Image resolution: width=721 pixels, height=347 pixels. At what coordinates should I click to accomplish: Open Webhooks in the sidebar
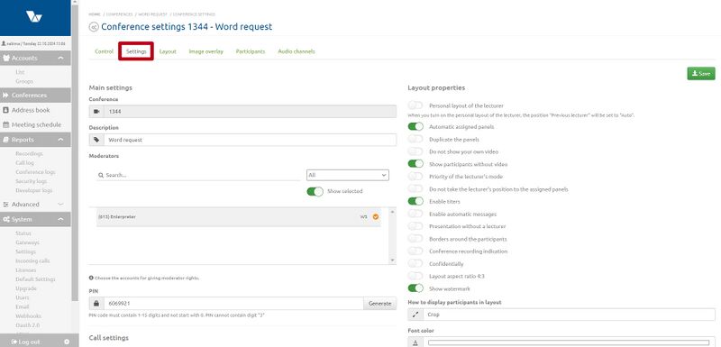[29, 315]
